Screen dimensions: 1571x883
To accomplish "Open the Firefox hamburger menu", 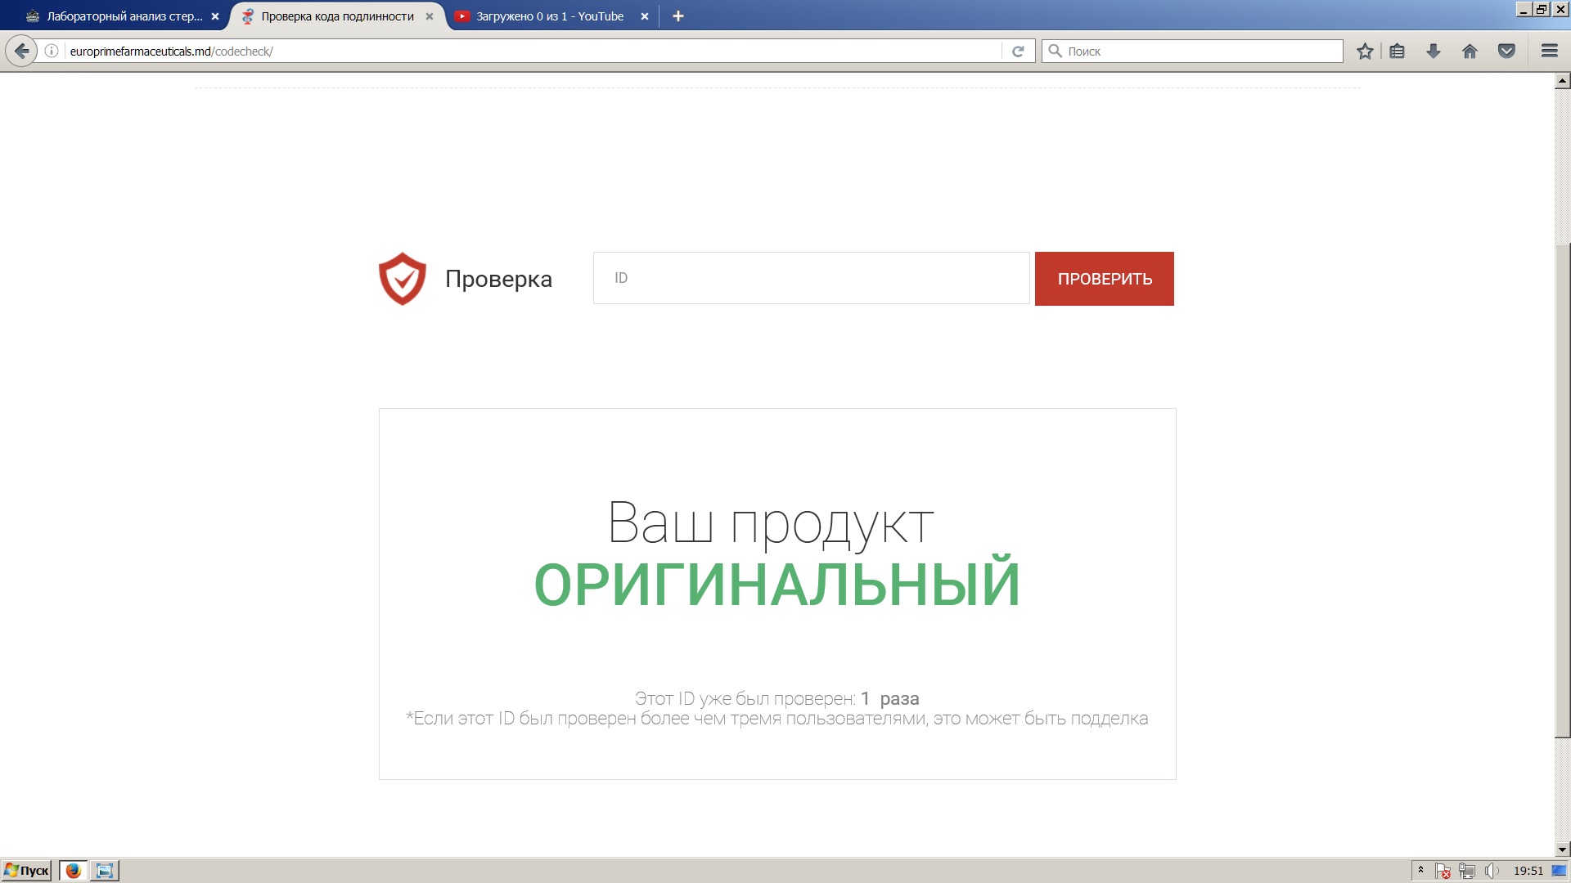I will 1549,51.
